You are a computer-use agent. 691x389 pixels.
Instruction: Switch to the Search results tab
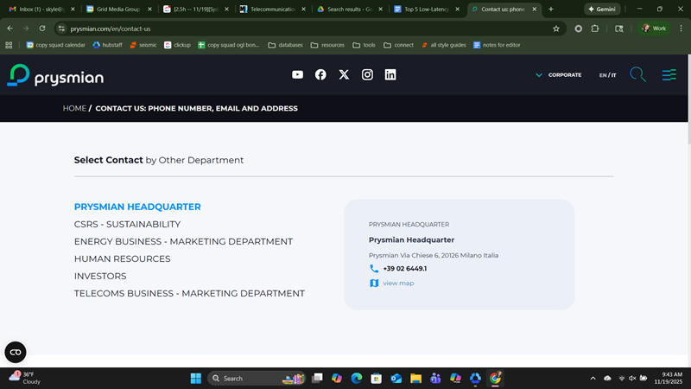point(350,9)
